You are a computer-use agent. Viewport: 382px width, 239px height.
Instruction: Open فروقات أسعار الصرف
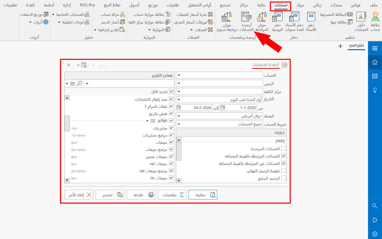pos(193,22)
